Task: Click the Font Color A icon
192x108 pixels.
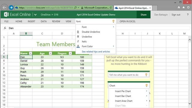Action: click(78, 46)
